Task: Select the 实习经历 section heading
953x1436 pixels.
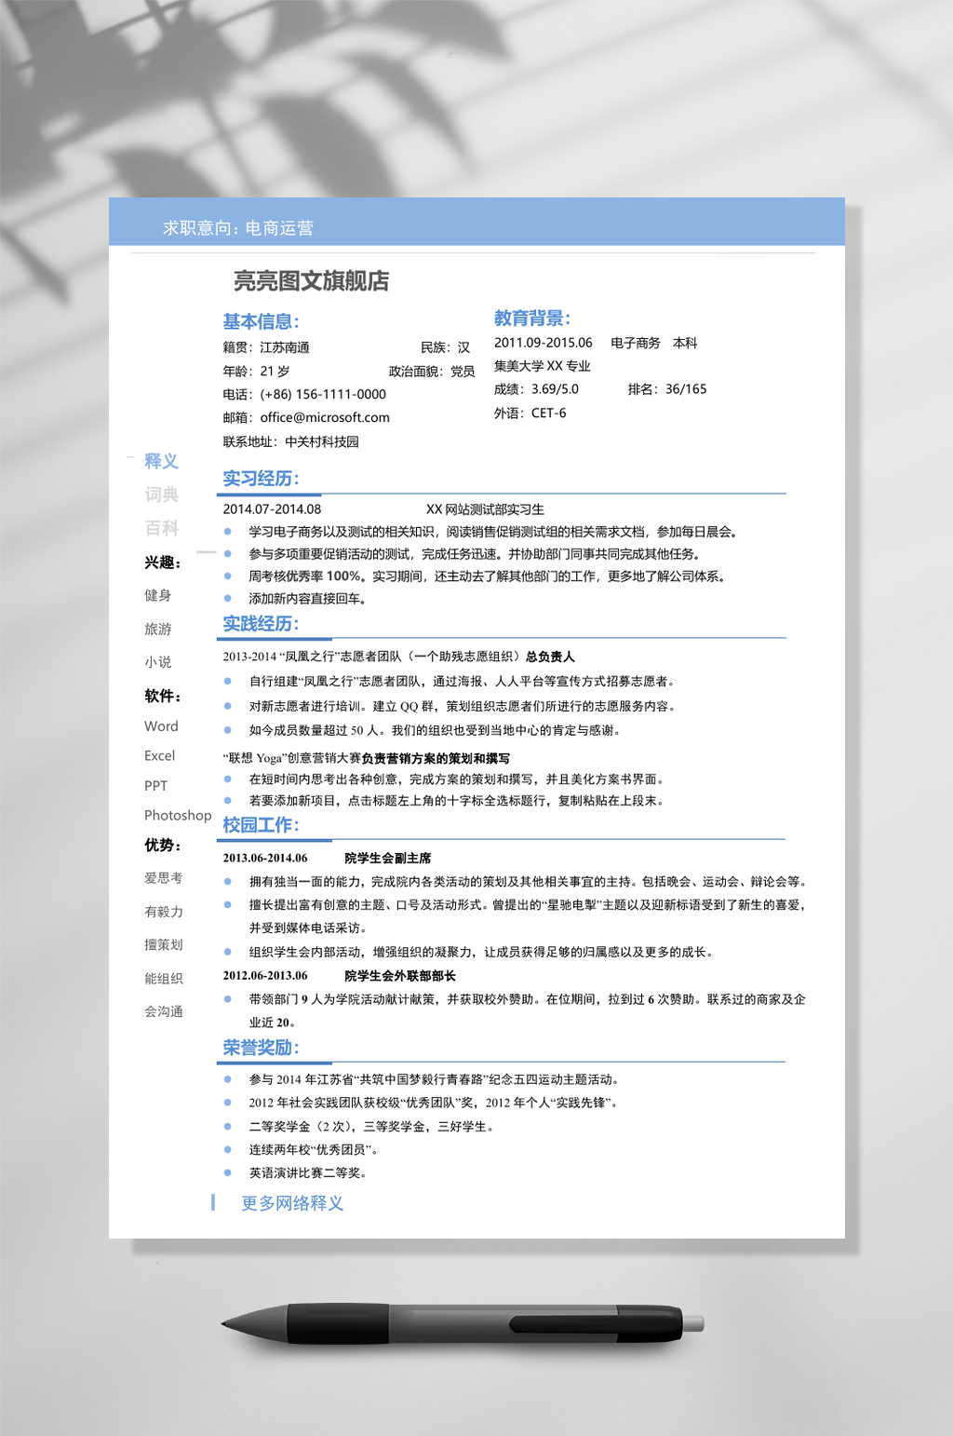Action: pos(261,479)
